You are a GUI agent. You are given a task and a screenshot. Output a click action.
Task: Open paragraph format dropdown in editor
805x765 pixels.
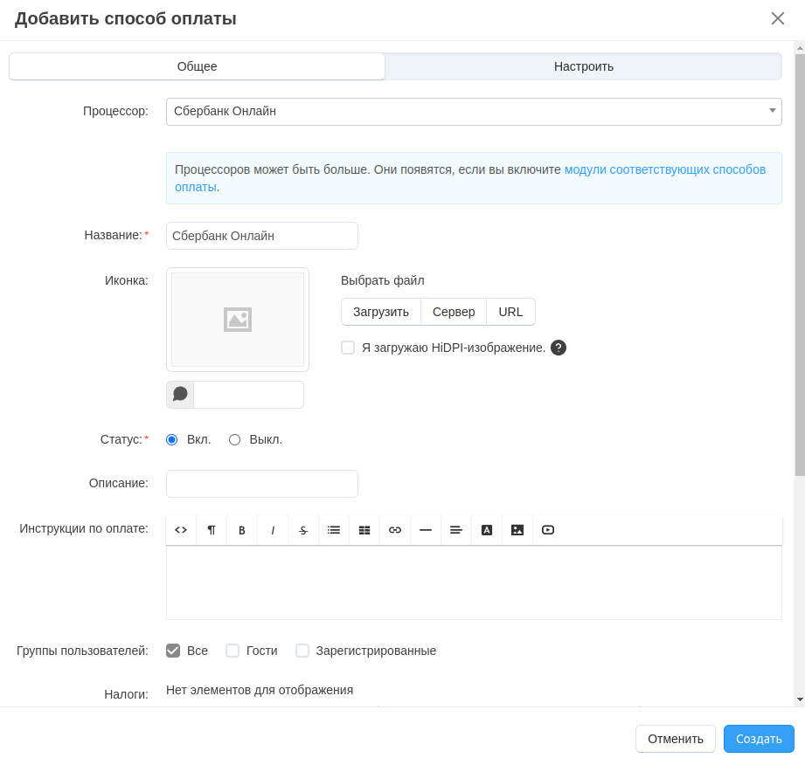pos(212,530)
